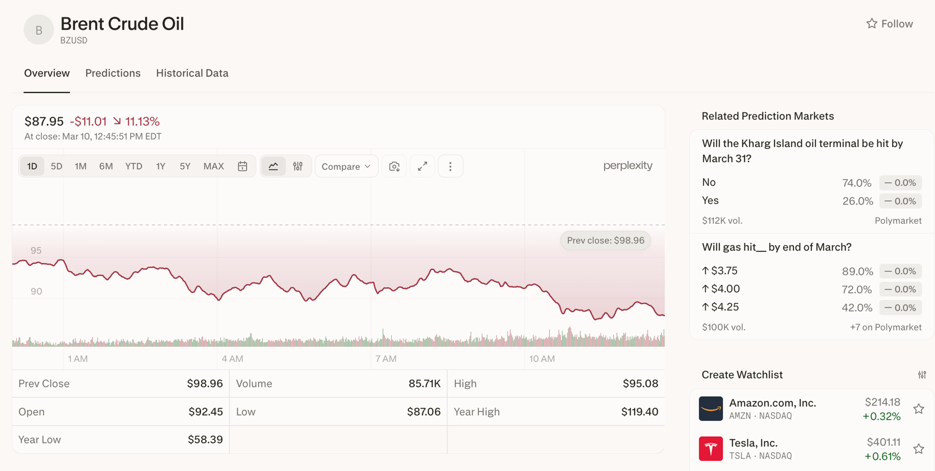
Task: Click the 'Prev close: $98.96' chart label
Action: (x=606, y=240)
